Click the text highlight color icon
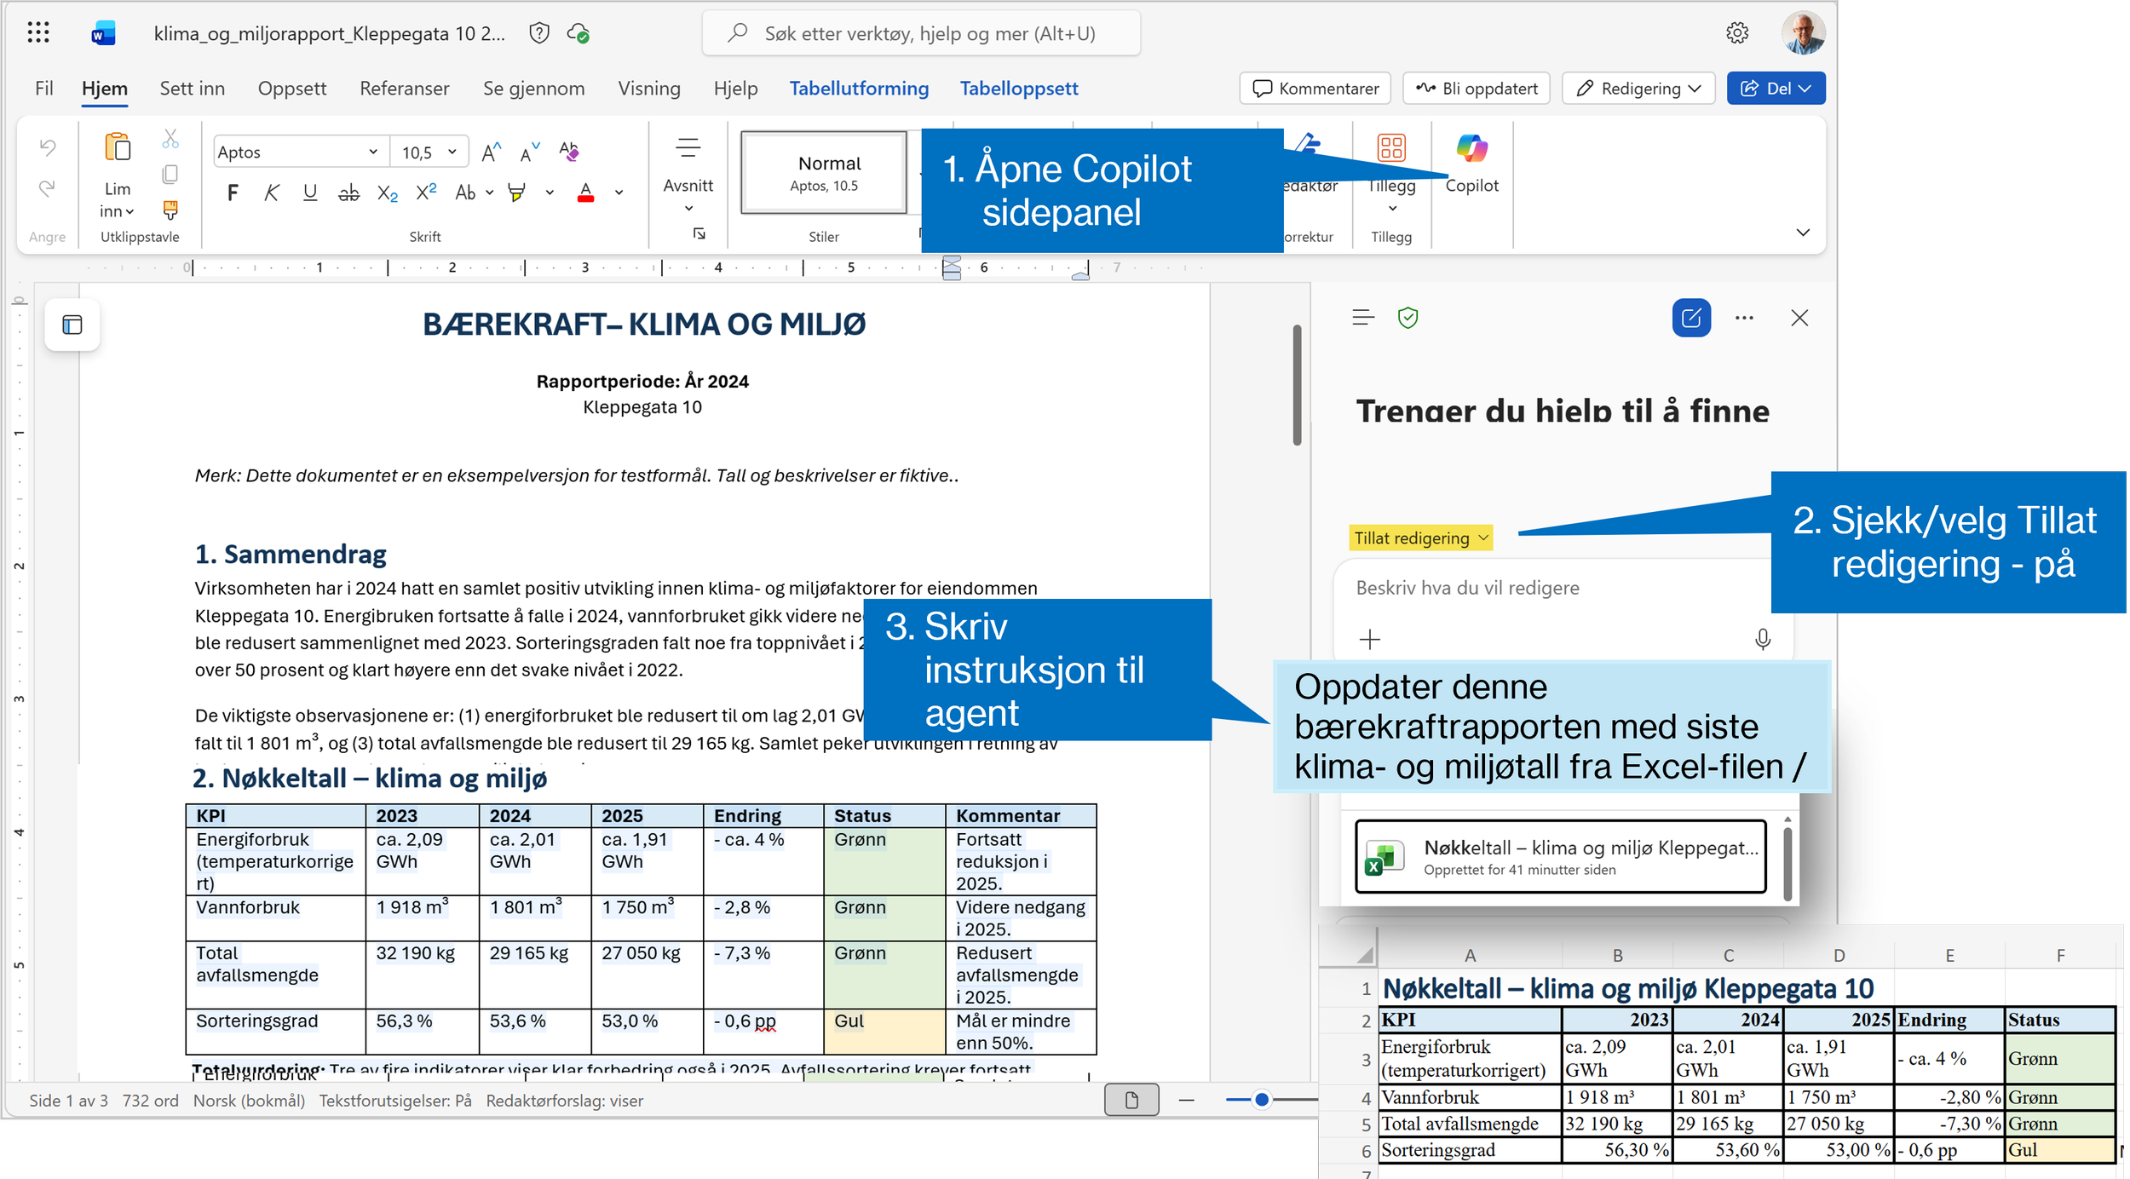 tap(516, 193)
